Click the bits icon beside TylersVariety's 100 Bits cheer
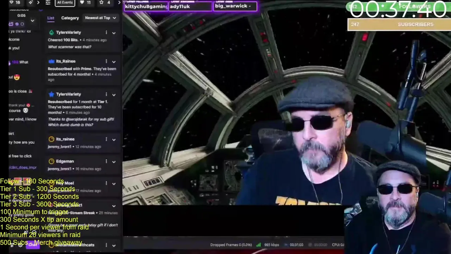 [x=51, y=32]
